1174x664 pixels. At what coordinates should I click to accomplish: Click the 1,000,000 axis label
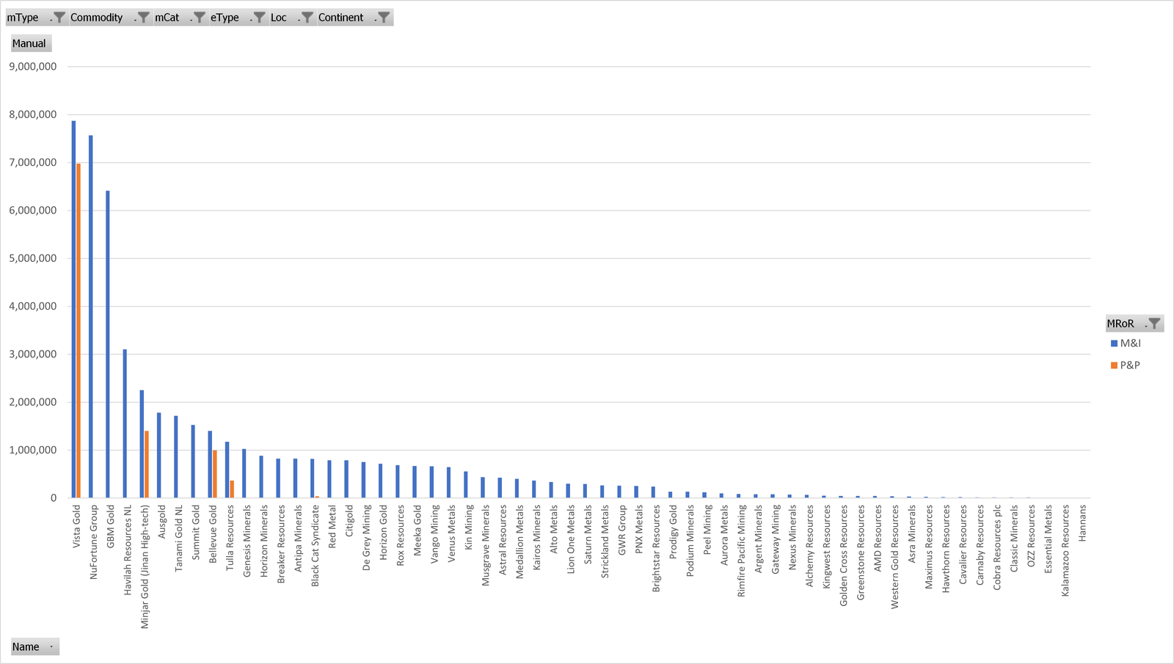coord(33,450)
